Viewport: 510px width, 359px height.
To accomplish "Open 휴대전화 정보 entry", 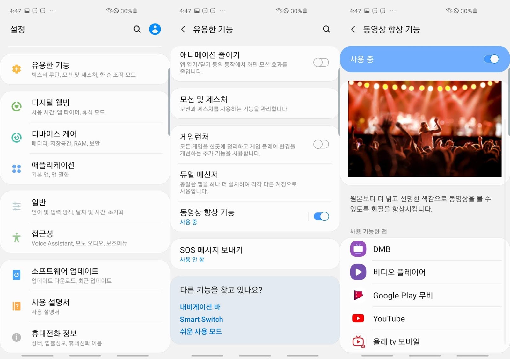I will tap(85, 337).
